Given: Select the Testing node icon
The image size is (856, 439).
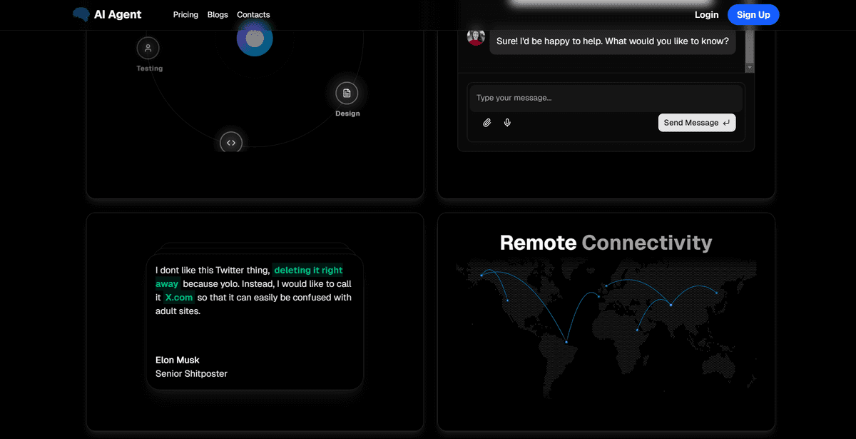Looking at the screenshot, I should point(148,47).
